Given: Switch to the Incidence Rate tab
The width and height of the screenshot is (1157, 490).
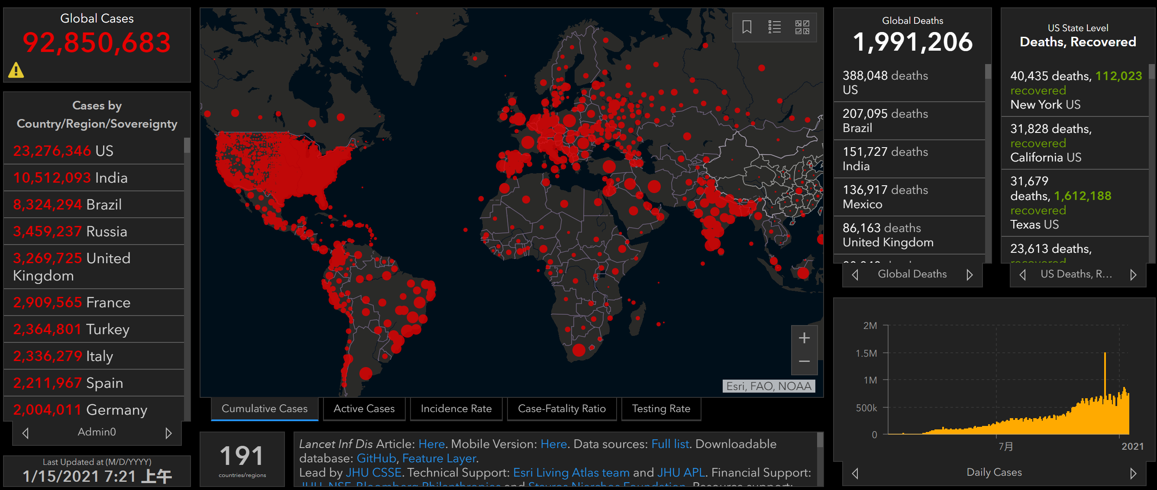Looking at the screenshot, I should tap(456, 409).
